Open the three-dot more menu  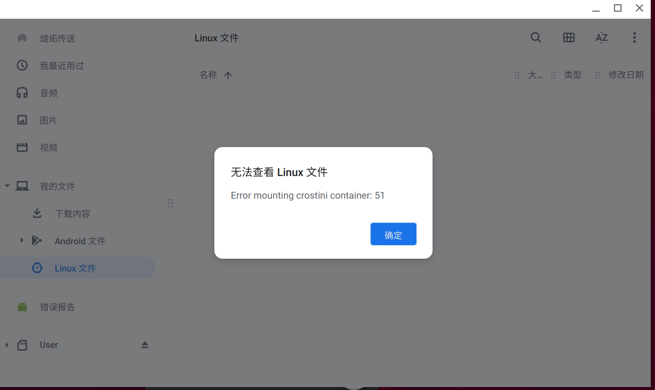tap(634, 38)
